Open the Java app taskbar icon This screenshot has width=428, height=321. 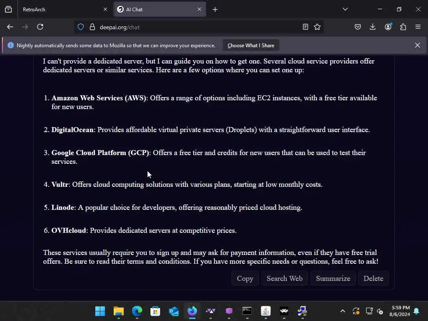click(x=265, y=311)
